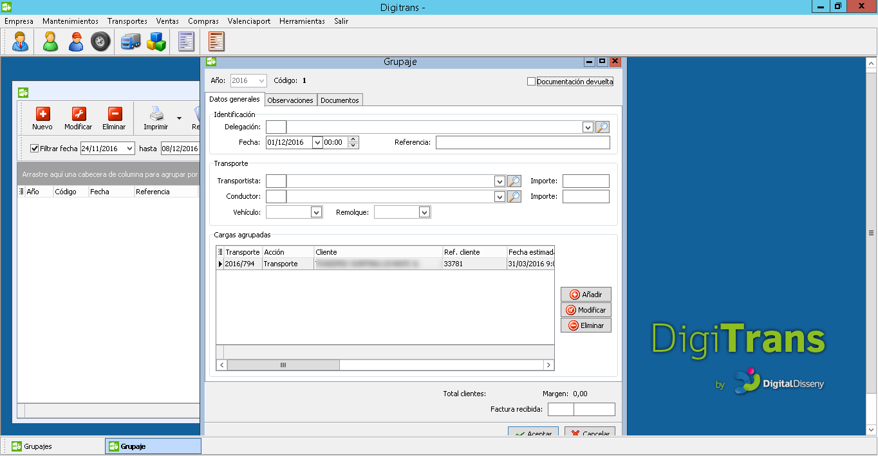
Task: Uncheck the Filtrar fecha checkbox
Action: pos(35,149)
